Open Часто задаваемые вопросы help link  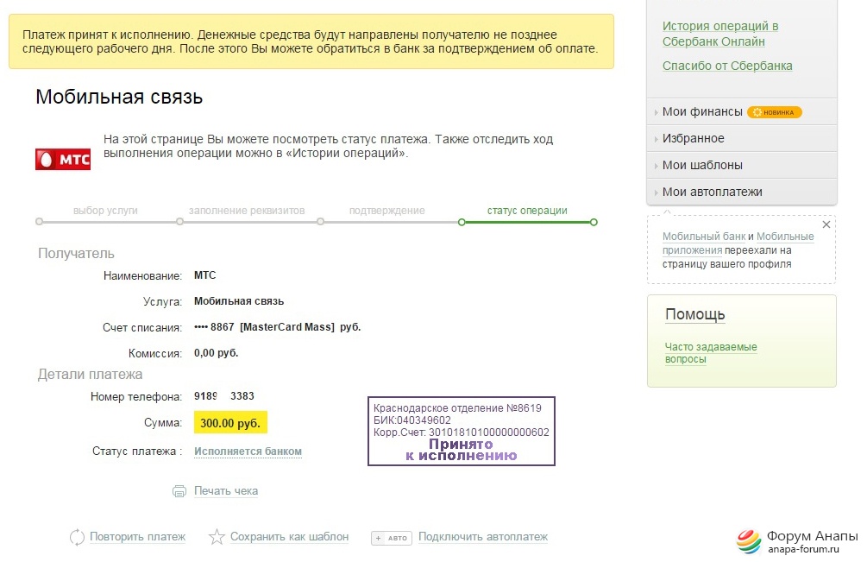710,353
